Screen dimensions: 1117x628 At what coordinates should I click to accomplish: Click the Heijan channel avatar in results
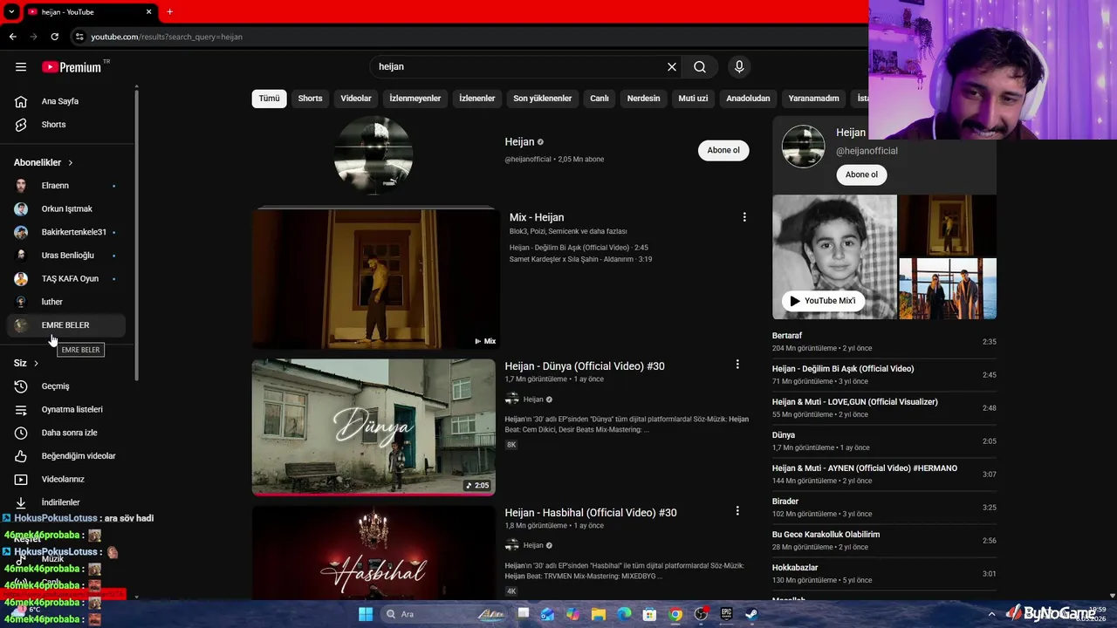[373, 154]
